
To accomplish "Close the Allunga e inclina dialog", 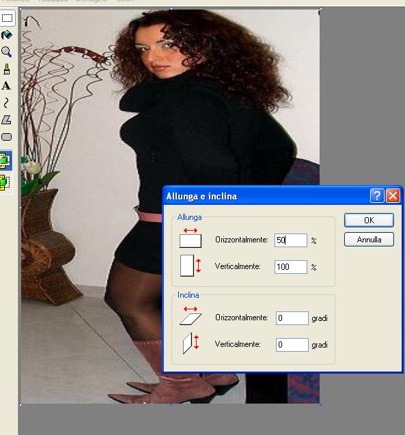I will coord(393,196).
